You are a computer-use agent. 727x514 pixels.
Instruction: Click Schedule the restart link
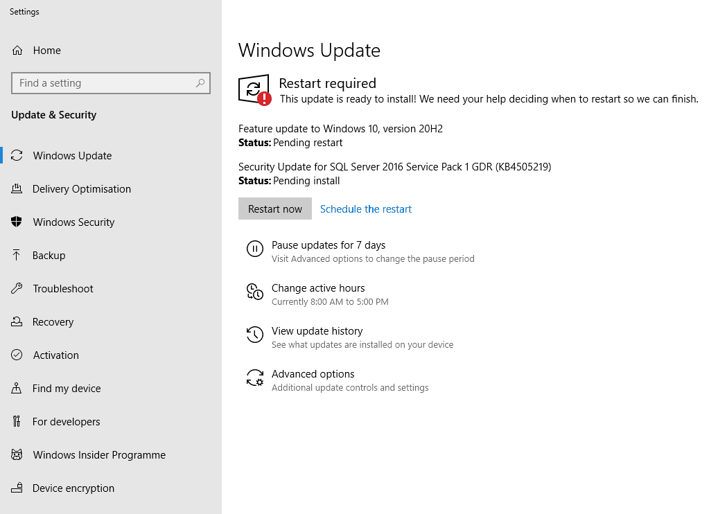coord(366,209)
